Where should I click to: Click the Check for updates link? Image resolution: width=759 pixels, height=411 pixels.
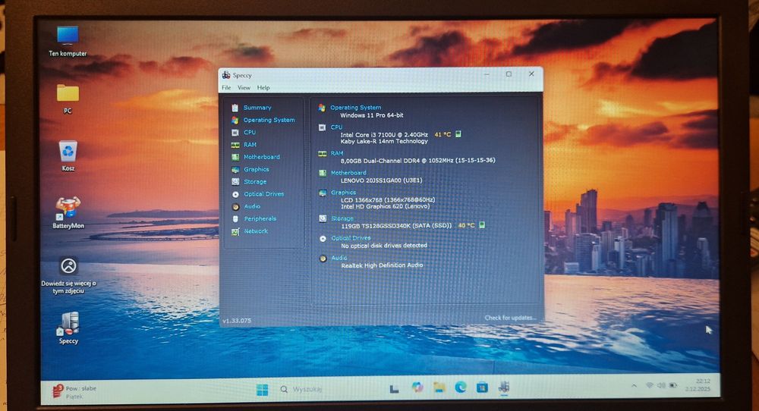pyautogui.click(x=510, y=318)
